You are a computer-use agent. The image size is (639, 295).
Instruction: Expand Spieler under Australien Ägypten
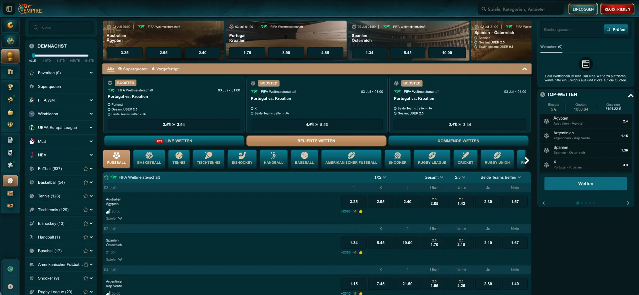pyautogui.click(x=114, y=218)
